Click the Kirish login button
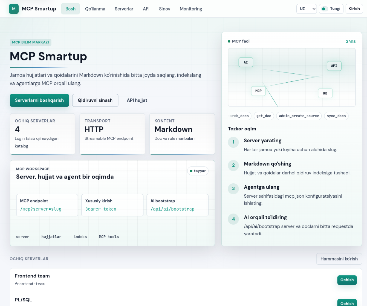Image resolution: width=367 pixels, height=306 pixels. pyautogui.click(x=354, y=9)
